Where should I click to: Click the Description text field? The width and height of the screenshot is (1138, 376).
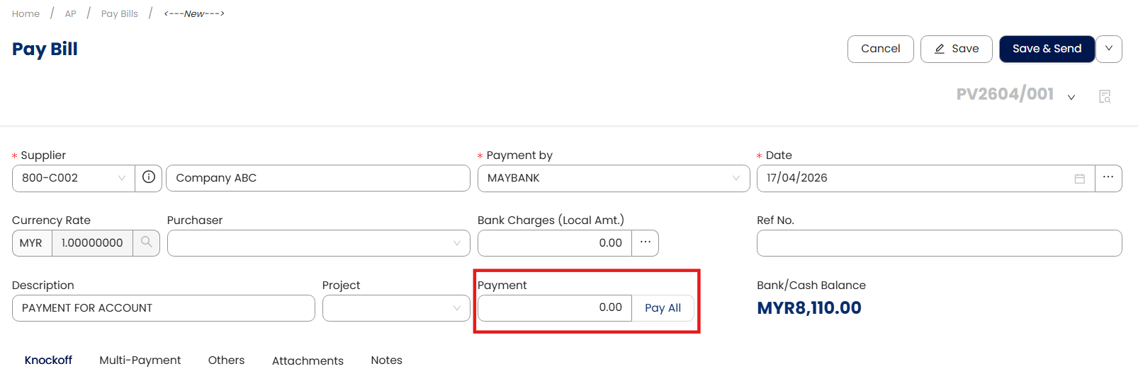click(x=163, y=308)
